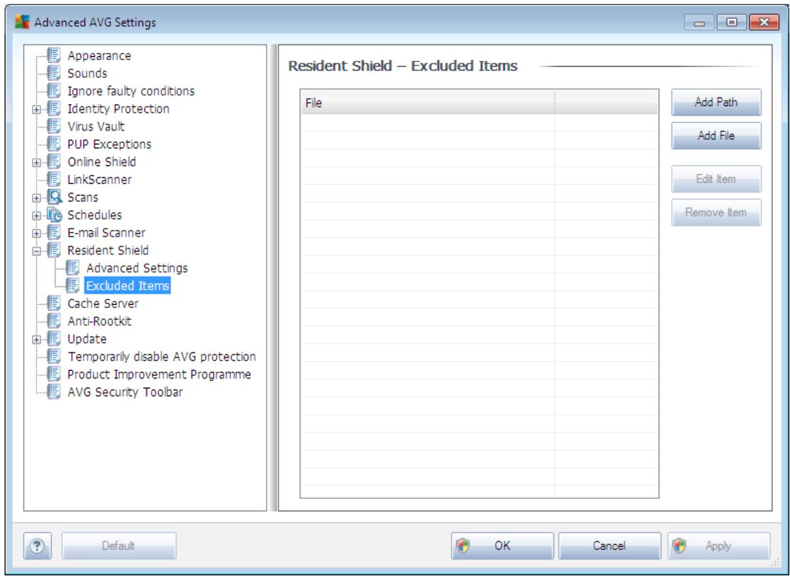
Task: Select Appearance in the settings tree
Action: tap(99, 56)
